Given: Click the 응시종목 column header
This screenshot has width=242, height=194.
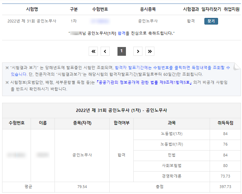Looking at the screenshot, I should 148,9.
